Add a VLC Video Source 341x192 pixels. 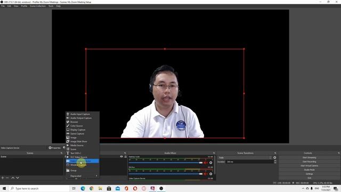point(83,157)
